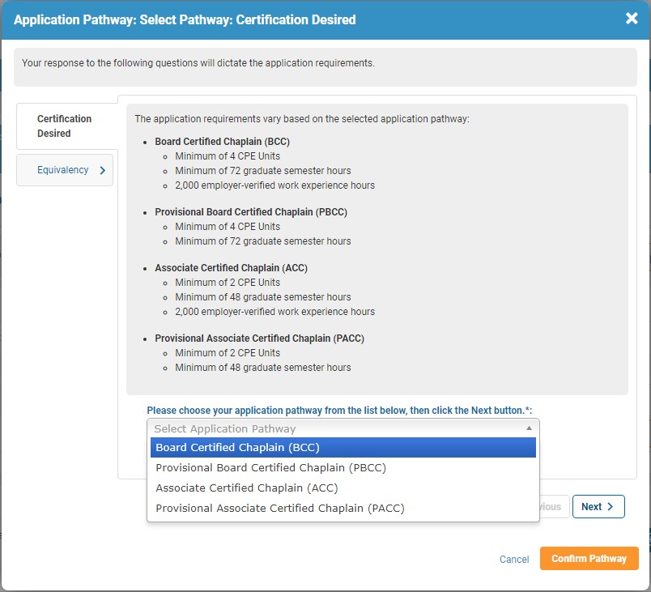Switch to the Certification Desired tab
This screenshot has width=651, height=592.
pyautogui.click(x=65, y=126)
